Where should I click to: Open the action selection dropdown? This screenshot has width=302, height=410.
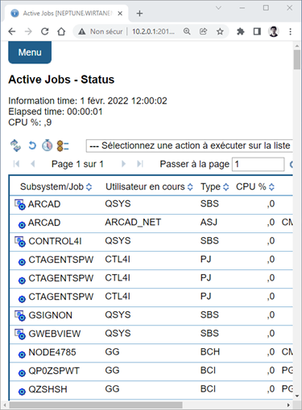point(189,146)
